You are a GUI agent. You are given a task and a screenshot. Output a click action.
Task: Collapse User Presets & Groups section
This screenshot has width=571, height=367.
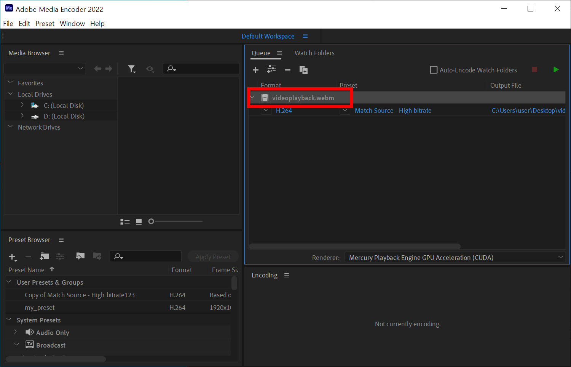[x=9, y=282]
